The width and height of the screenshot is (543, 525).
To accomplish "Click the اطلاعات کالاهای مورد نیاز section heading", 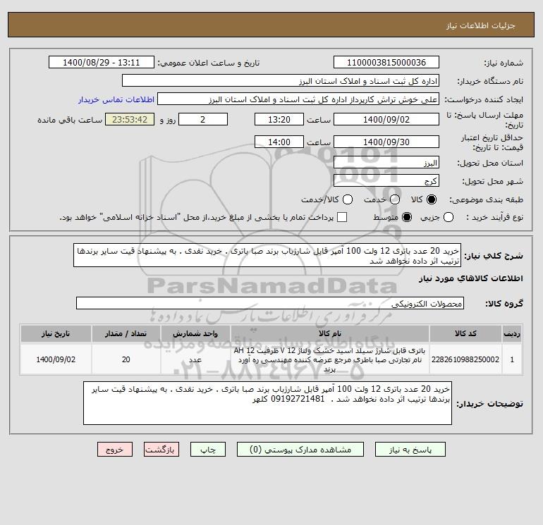I will [471, 278].
